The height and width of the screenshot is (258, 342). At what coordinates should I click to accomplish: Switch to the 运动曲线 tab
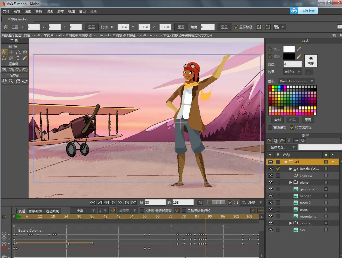(52, 211)
